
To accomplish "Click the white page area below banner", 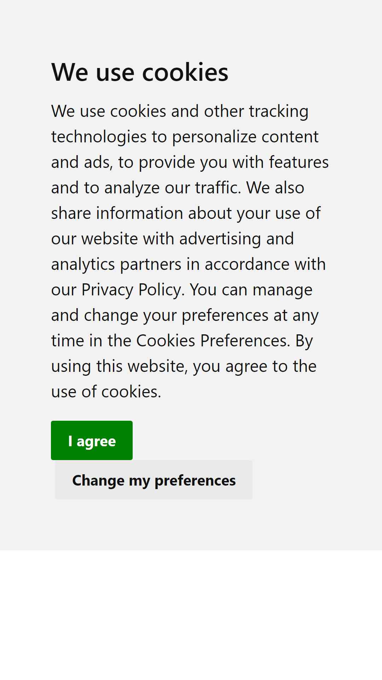I will point(191,615).
